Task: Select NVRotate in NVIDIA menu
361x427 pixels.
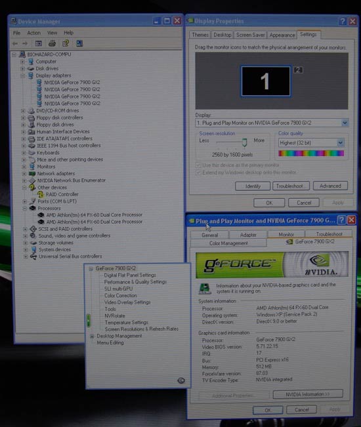Action: click(115, 316)
